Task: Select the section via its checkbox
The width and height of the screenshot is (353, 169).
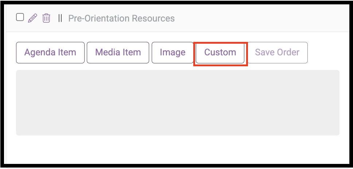Action: [x=20, y=17]
